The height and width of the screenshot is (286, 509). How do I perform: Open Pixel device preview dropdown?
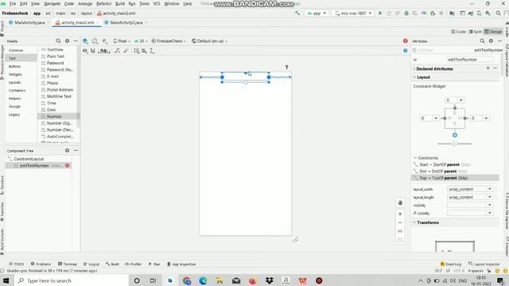122,41
